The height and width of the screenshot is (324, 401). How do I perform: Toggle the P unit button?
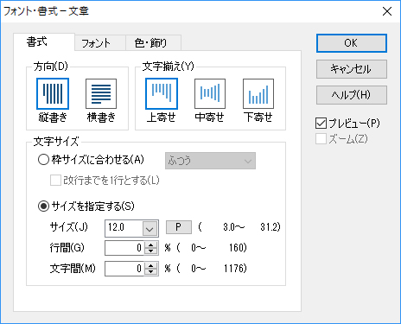(x=179, y=227)
